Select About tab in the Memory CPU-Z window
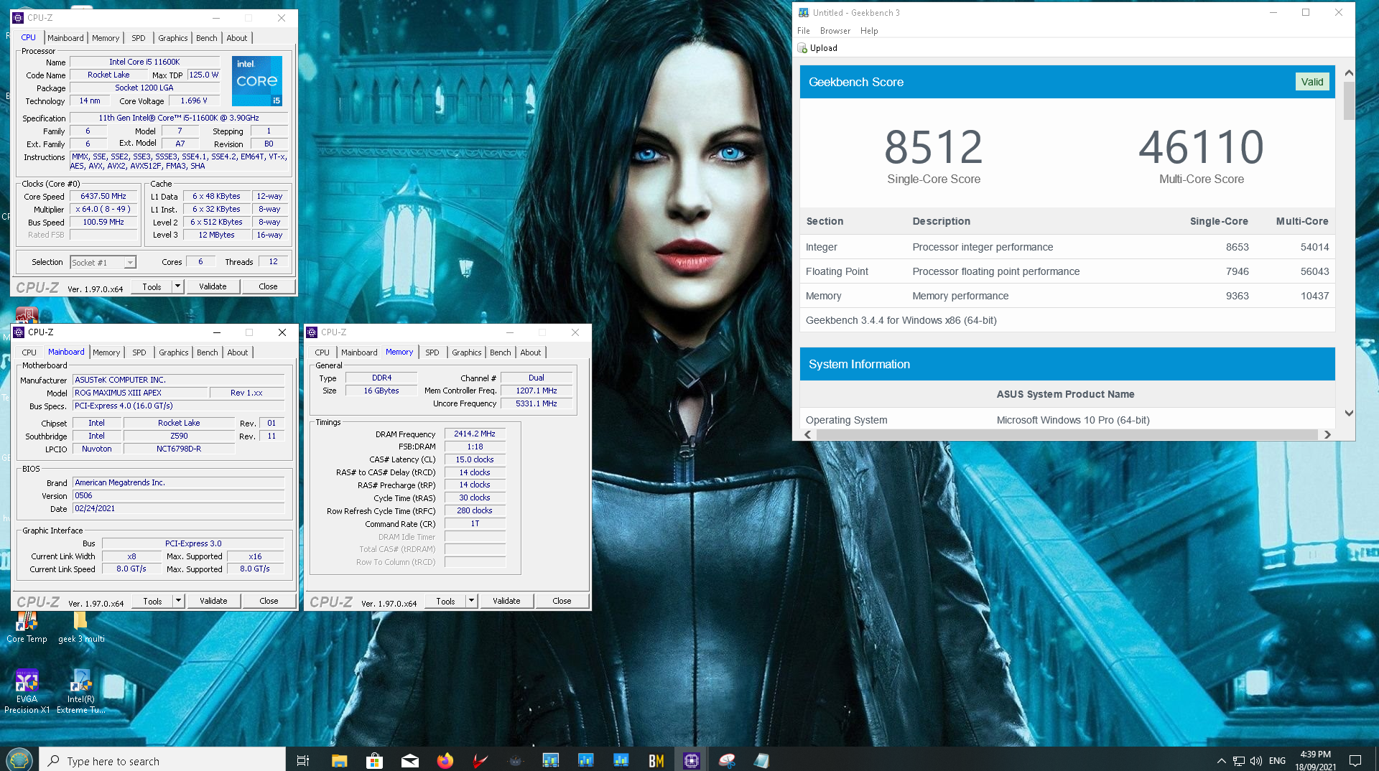1379x771 pixels. click(531, 352)
